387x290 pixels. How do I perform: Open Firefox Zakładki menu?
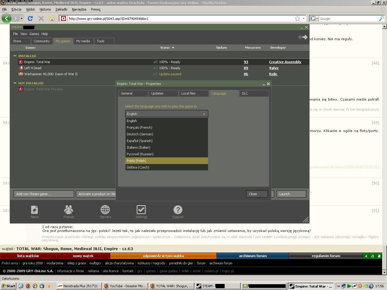point(61,9)
